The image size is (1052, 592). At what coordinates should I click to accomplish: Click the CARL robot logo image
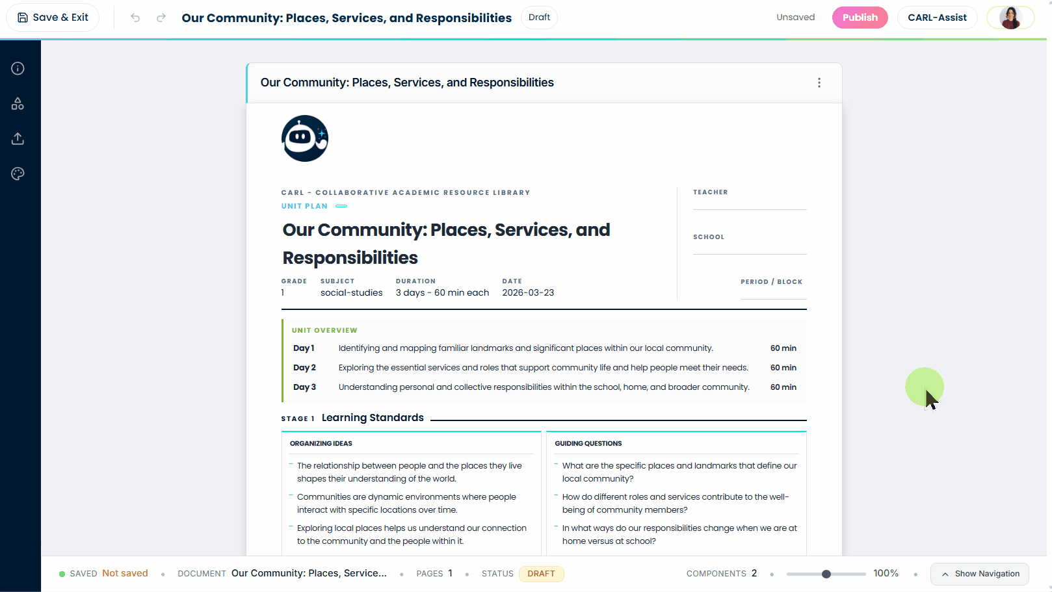pyautogui.click(x=304, y=138)
